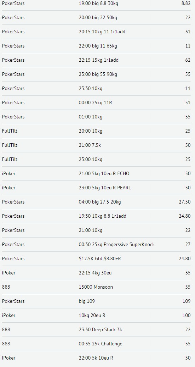Select the 23:00 big 55 90kg tournament
The width and height of the screenshot is (195, 367).
coord(96,74)
